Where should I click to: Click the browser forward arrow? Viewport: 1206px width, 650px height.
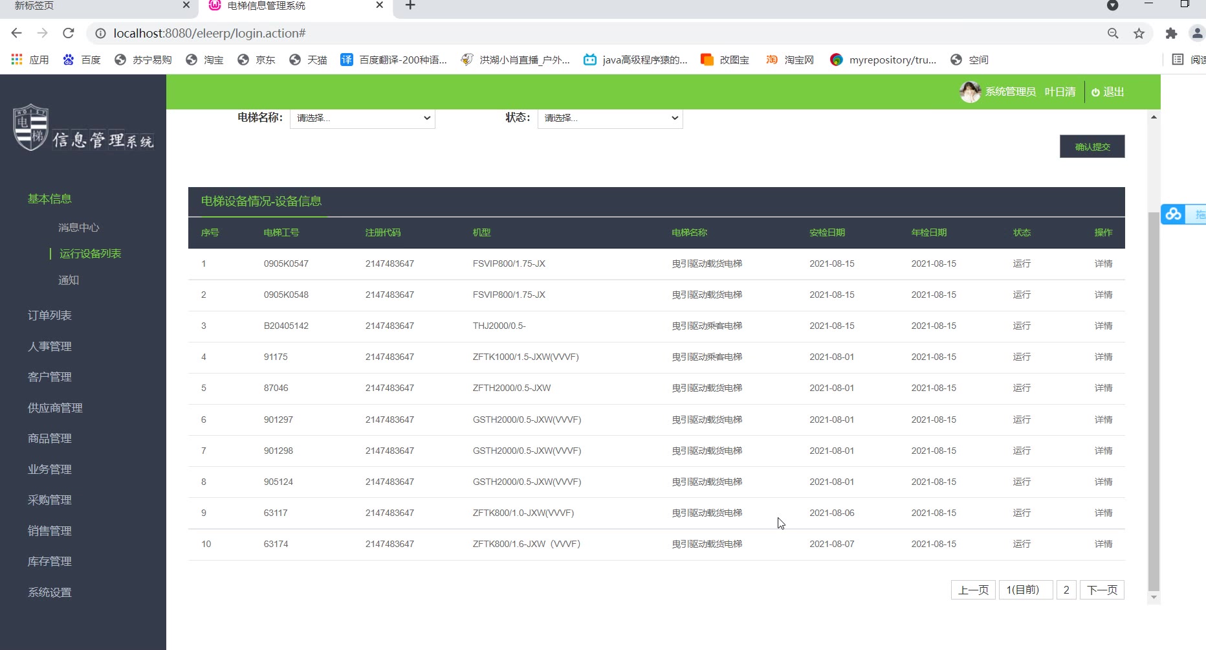click(43, 33)
